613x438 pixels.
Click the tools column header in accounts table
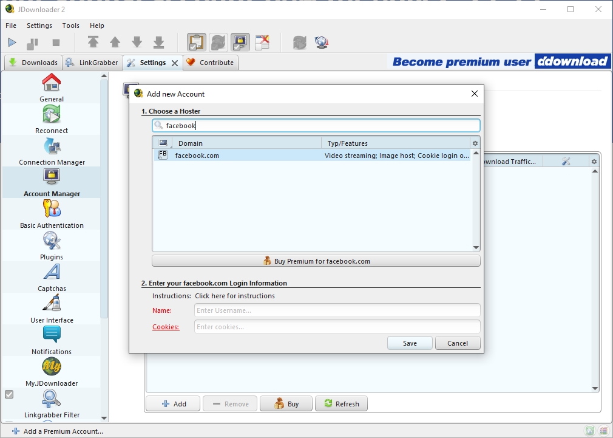point(566,161)
